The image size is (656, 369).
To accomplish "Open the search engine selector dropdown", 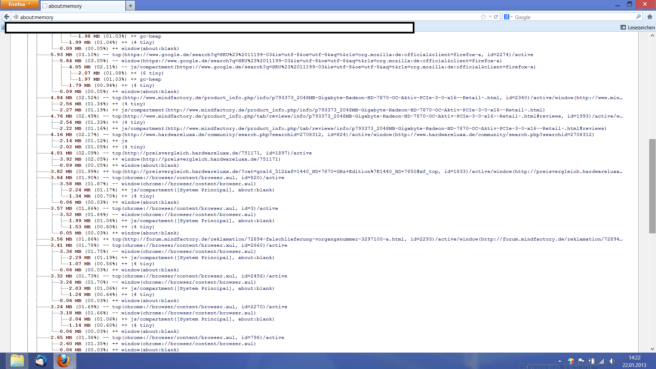I will (508, 17).
